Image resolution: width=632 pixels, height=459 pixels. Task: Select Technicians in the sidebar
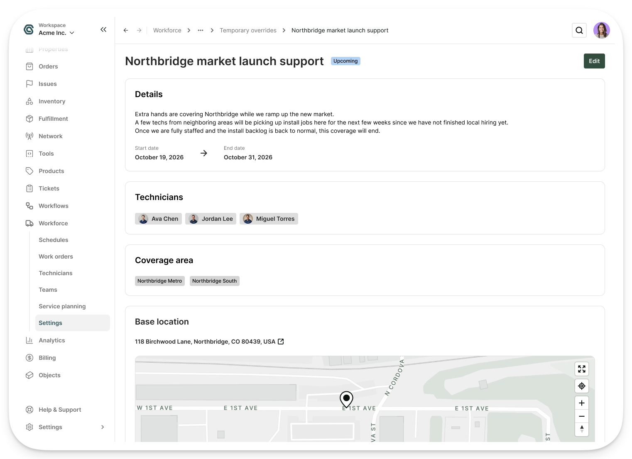(56, 273)
